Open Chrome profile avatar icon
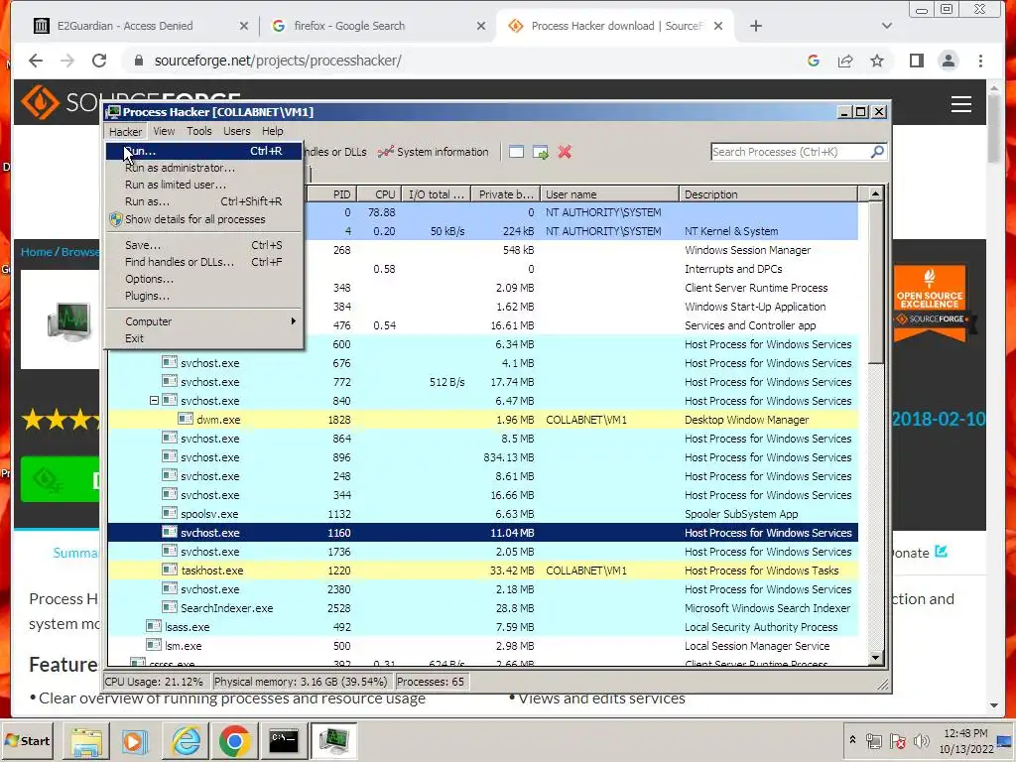Viewport: 1016px width, 762px height. [948, 61]
